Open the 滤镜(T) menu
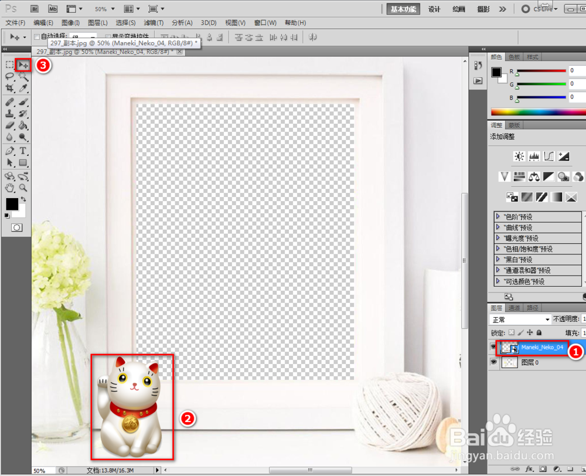 tap(154, 23)
